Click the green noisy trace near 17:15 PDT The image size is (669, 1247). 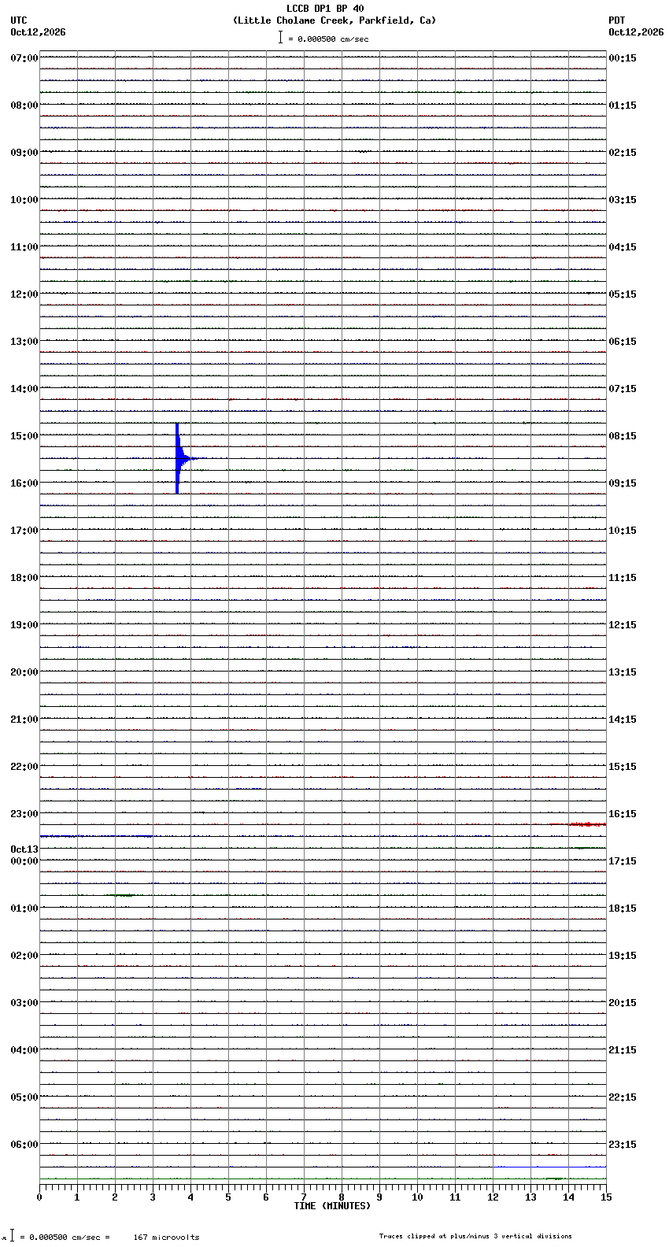(584, 848)
